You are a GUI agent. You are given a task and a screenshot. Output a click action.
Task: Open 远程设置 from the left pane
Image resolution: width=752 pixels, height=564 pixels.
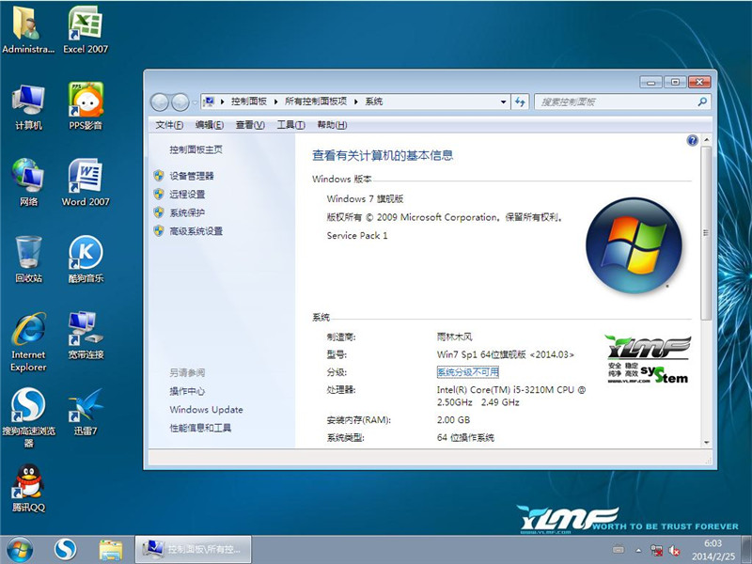tap(187, 195)
